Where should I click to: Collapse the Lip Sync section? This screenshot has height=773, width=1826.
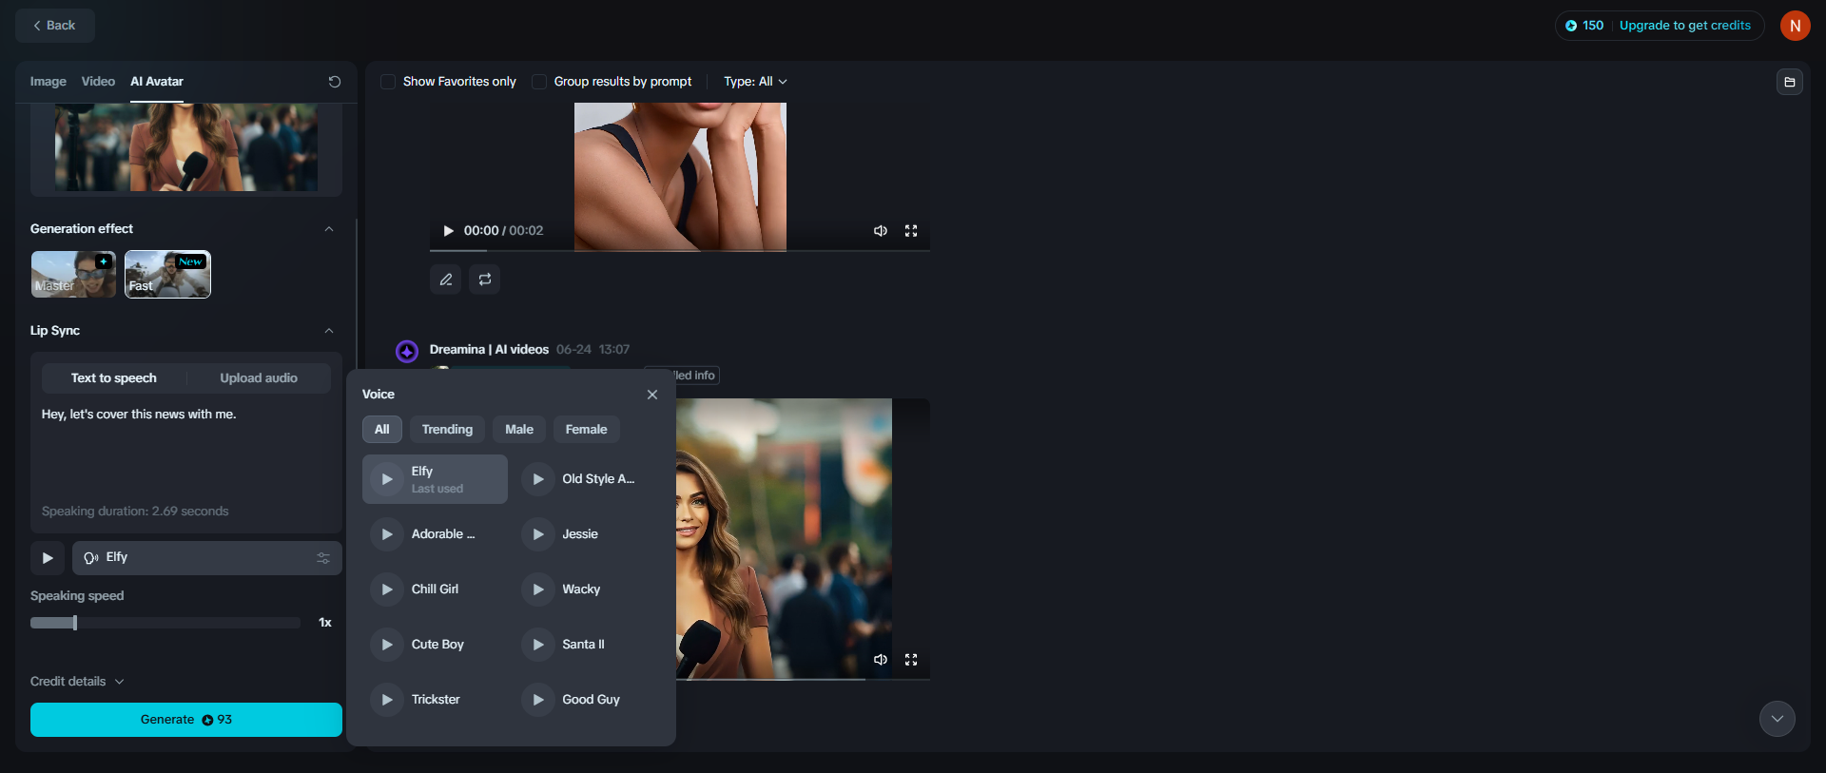tap(329, 331)
